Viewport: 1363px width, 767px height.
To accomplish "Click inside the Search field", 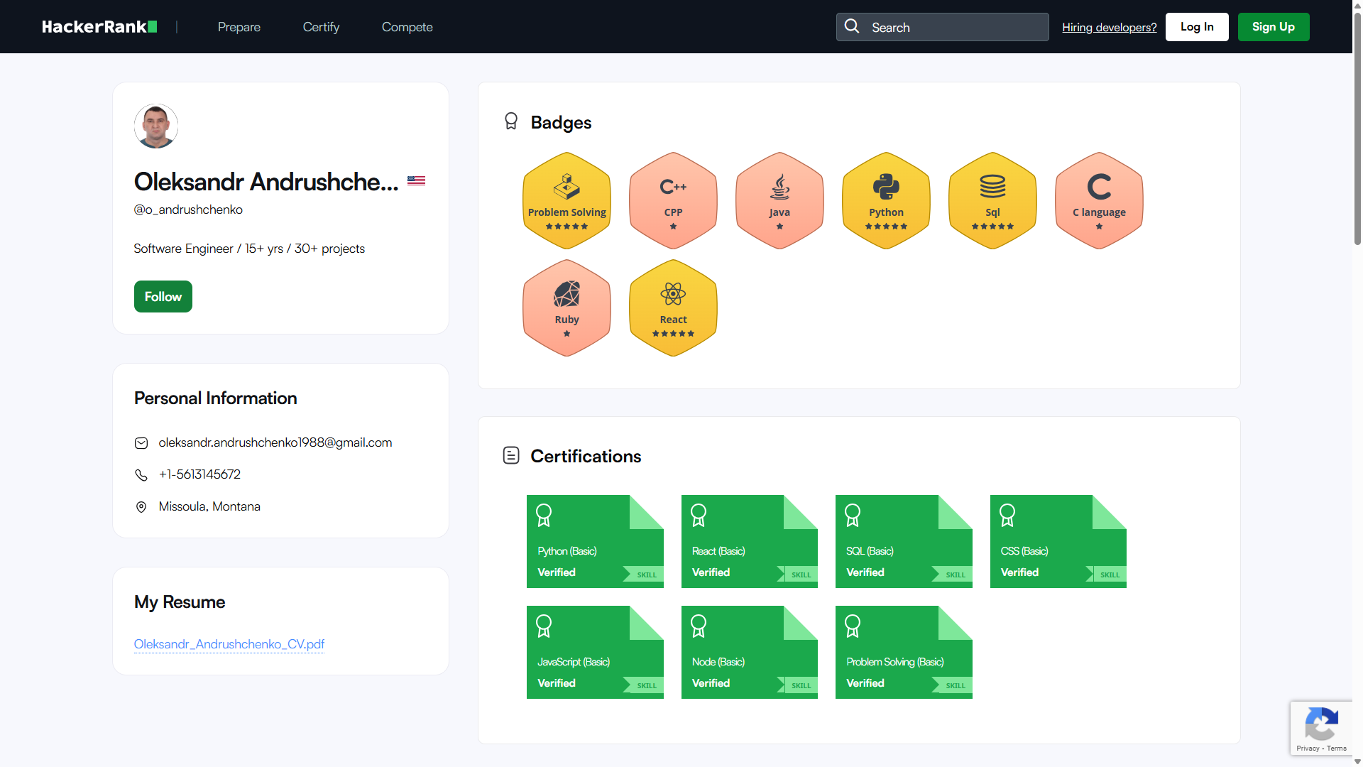I will pos(942,27).
